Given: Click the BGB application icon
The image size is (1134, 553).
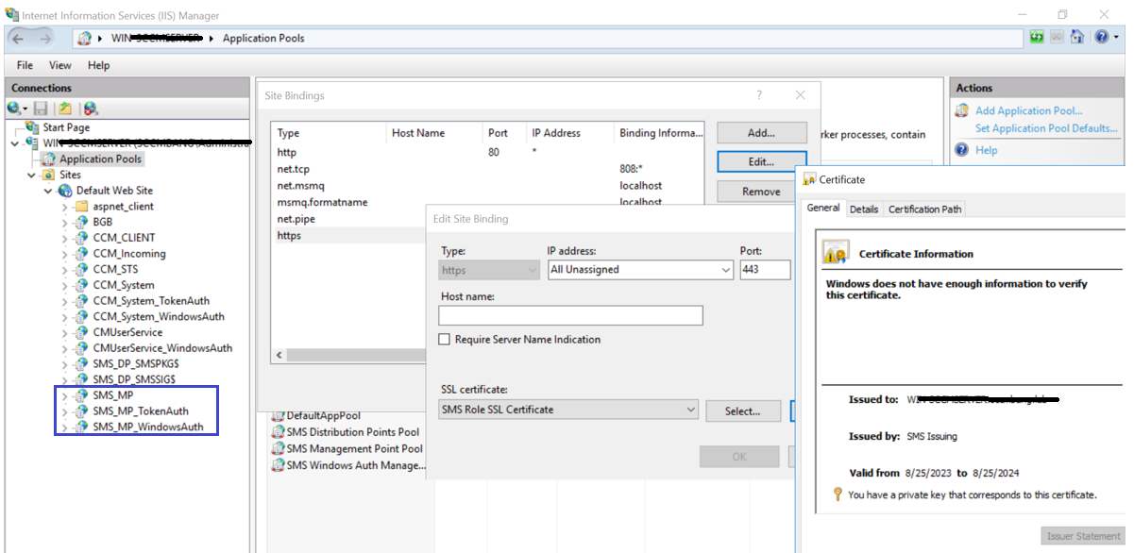Looking at the screenshot, I should (x=82, y=222).
